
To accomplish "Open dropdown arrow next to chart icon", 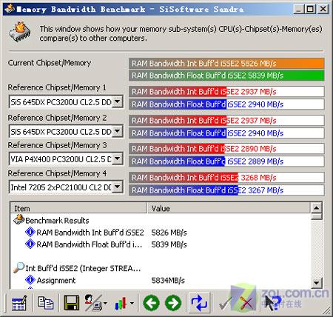I will pyautogui.click(x=132, y=303).
